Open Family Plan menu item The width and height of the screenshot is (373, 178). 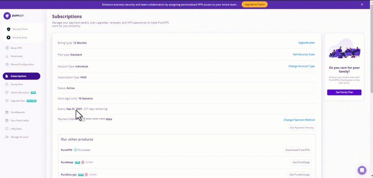coord(17,84)
